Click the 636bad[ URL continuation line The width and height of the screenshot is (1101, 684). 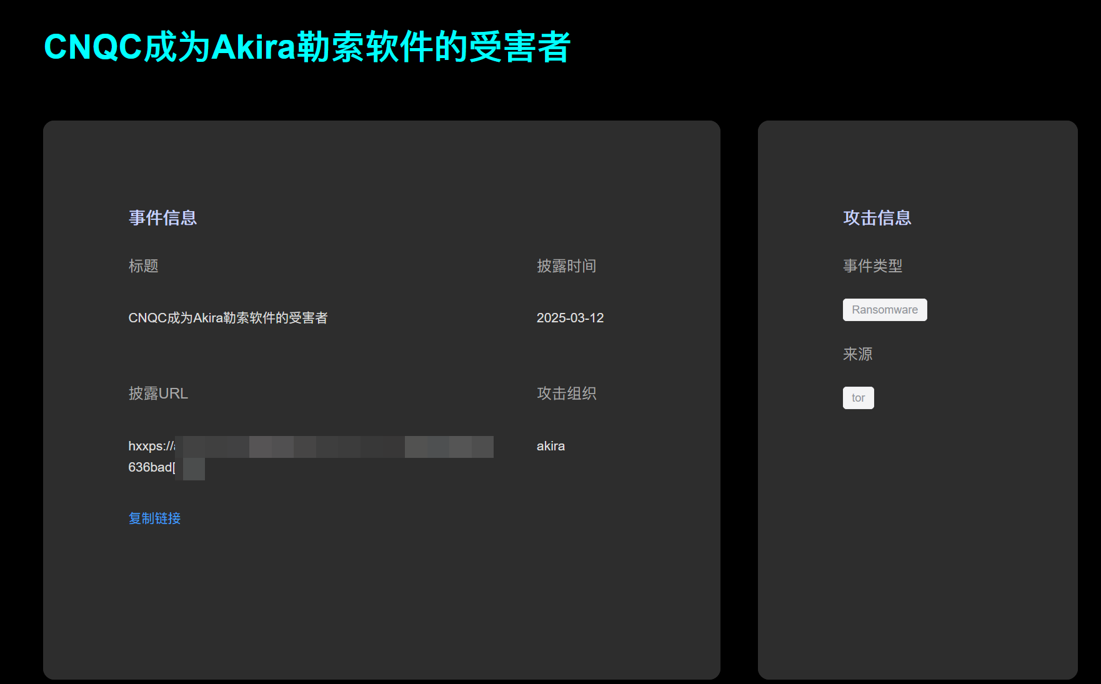151,467
